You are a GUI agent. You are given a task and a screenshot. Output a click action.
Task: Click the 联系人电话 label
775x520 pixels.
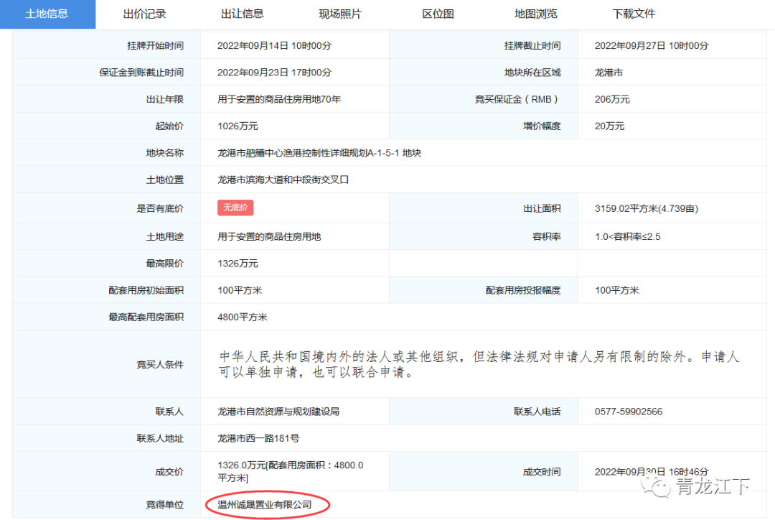(x=537, y=411)
